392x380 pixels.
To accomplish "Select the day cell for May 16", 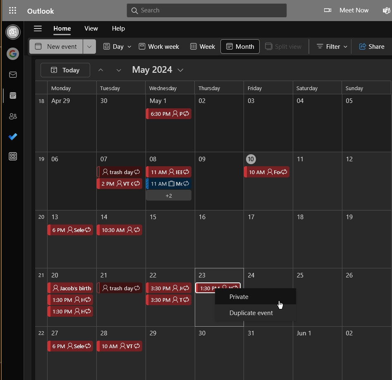I will (x=219, y=239).
